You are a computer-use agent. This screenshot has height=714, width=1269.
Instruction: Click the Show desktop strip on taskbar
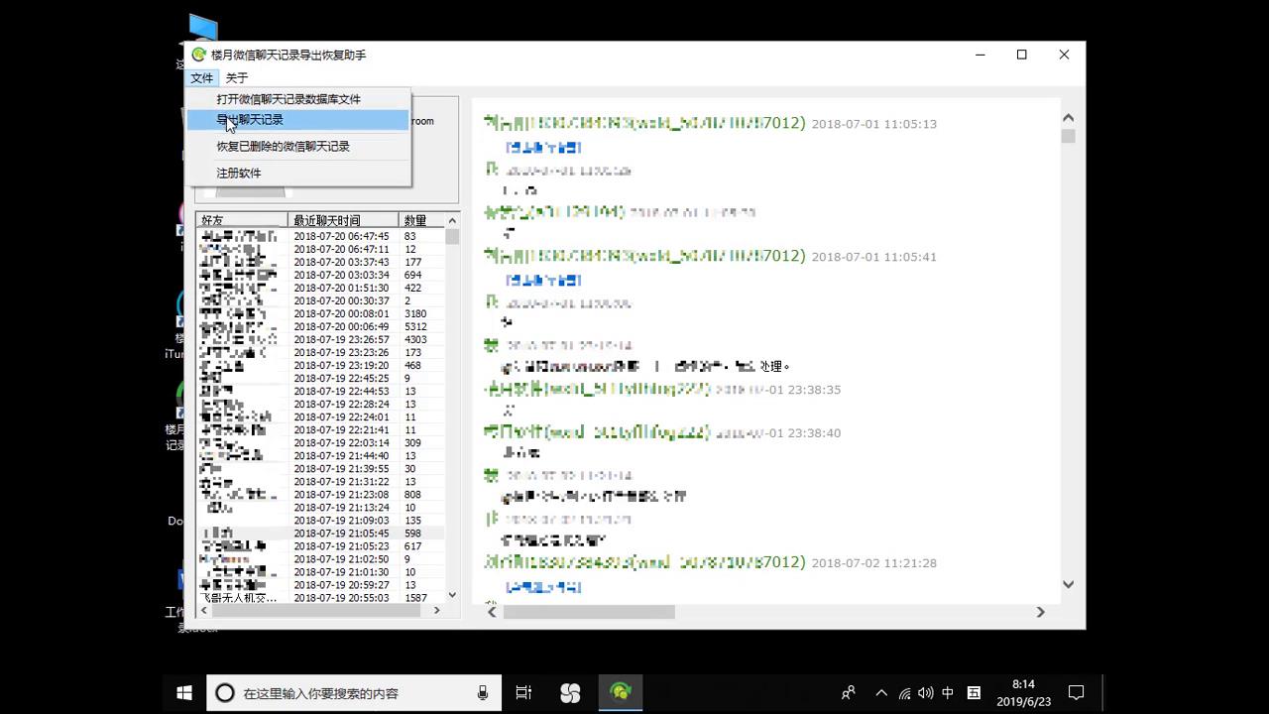(1103, 693)
